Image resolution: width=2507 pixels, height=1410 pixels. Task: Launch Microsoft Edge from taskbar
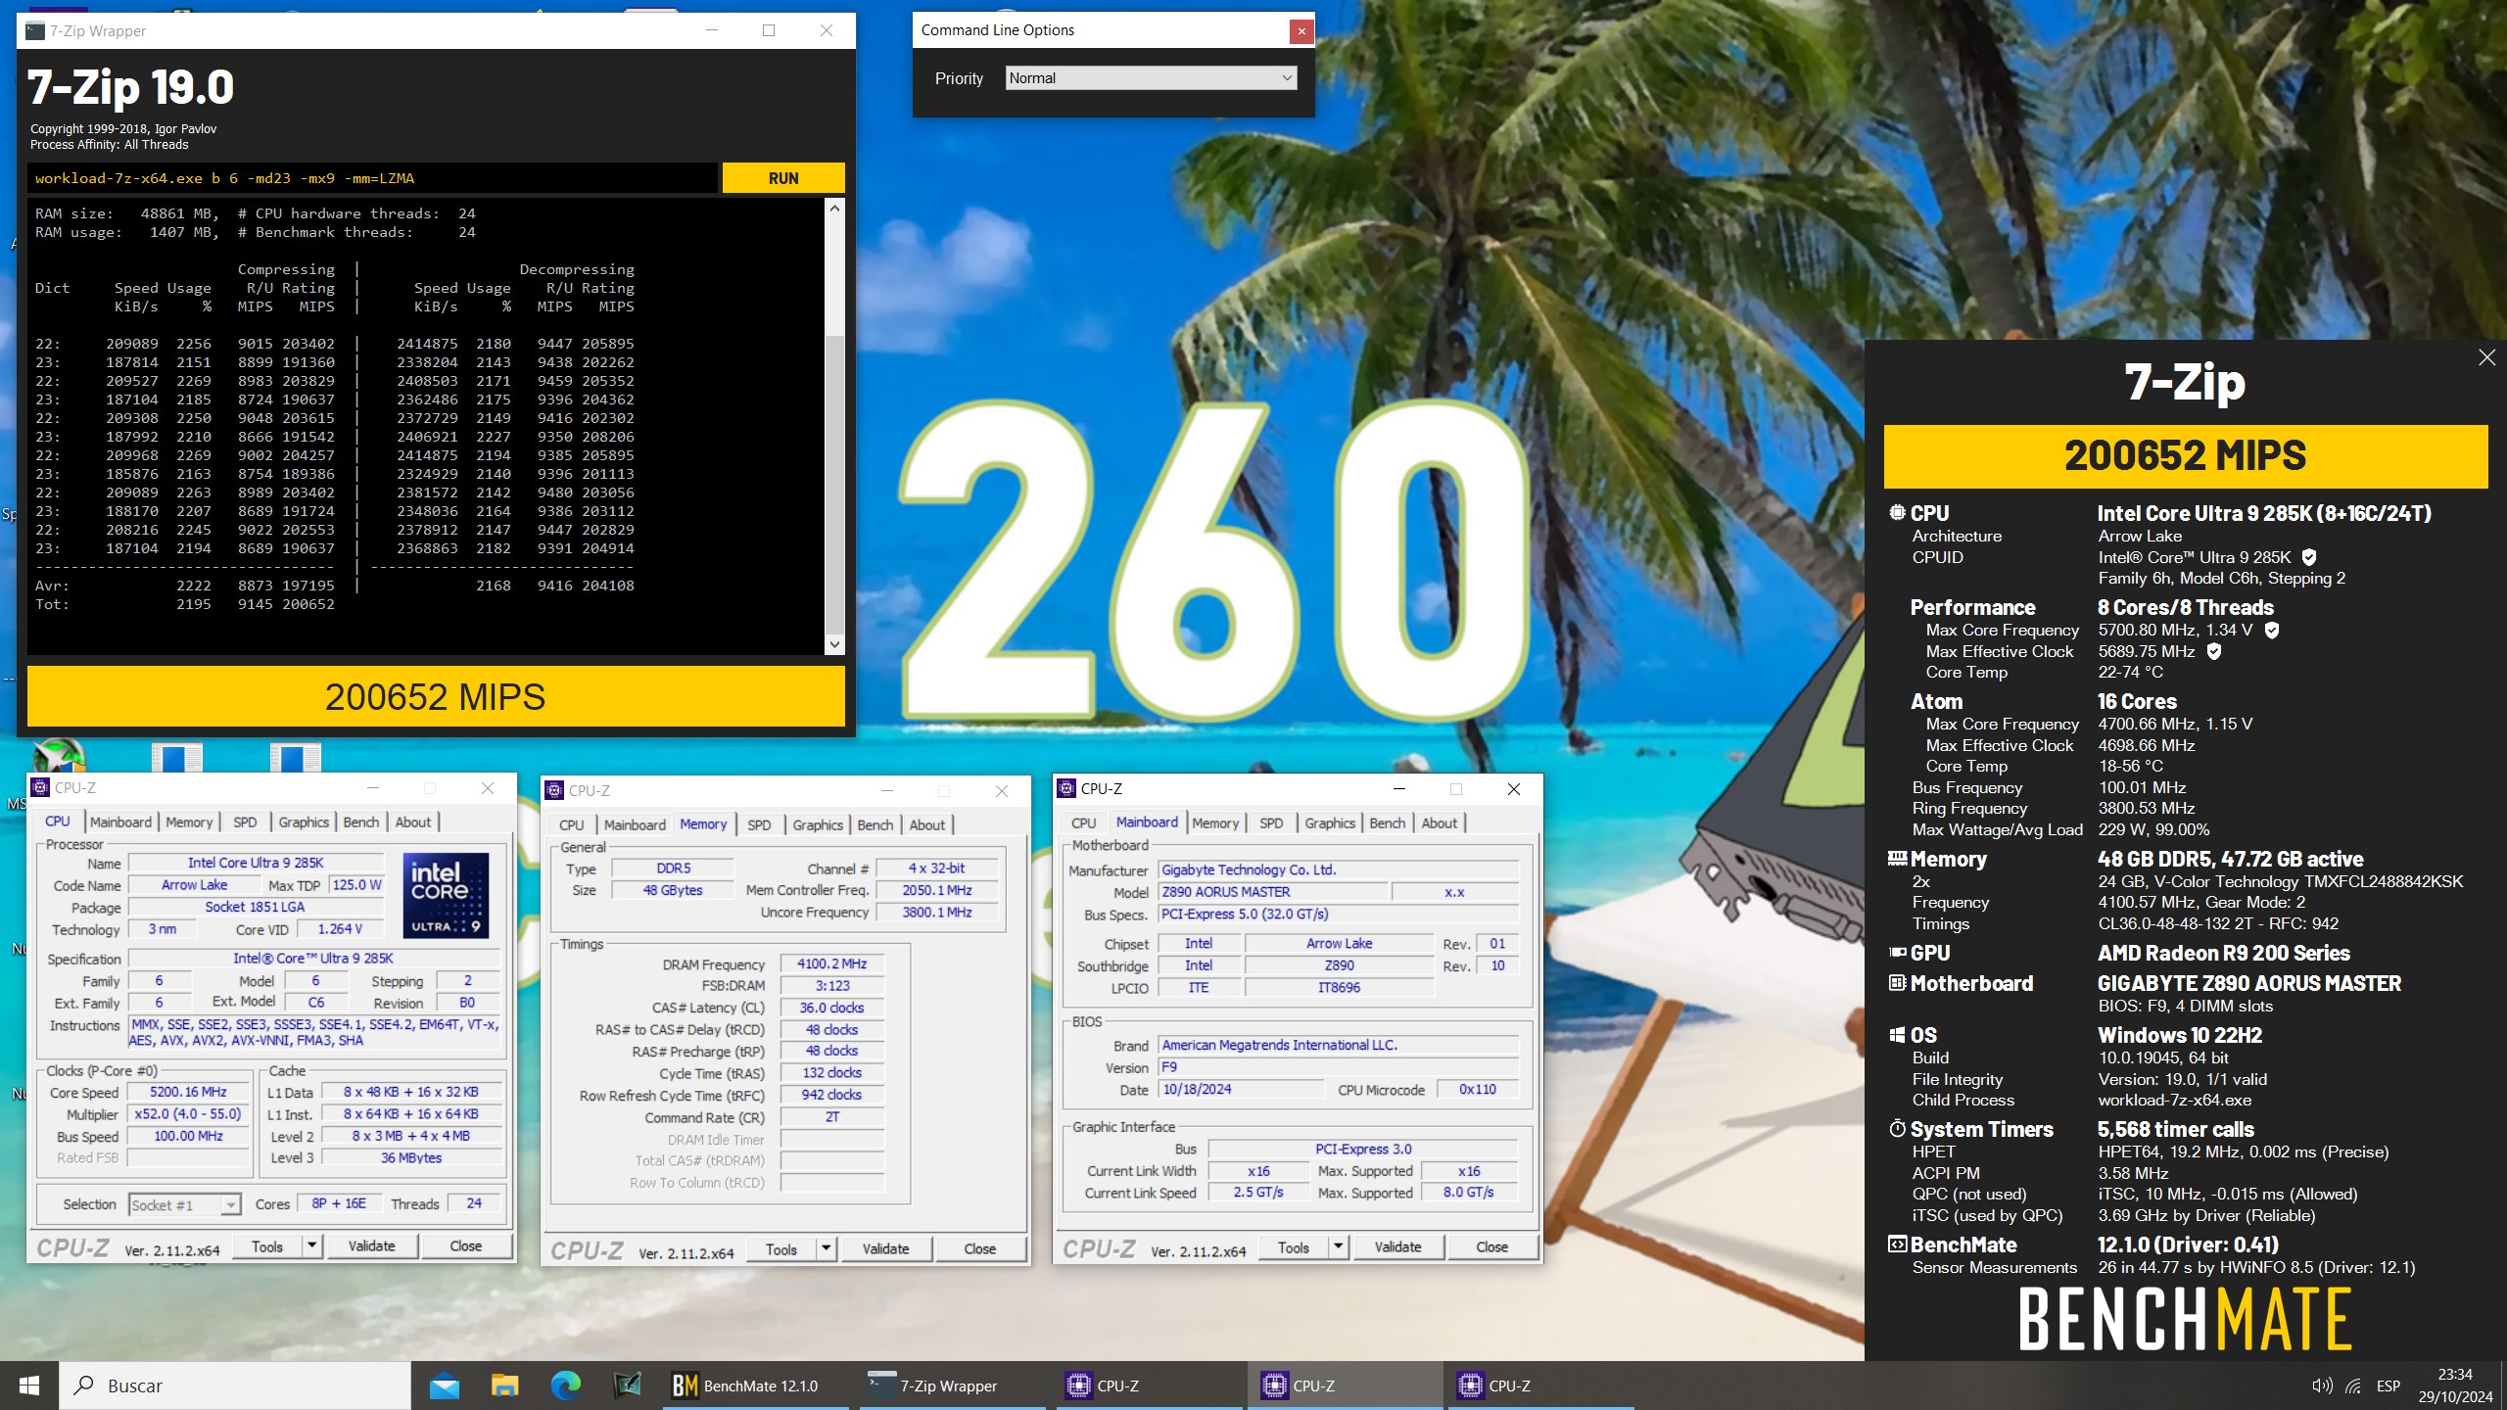coord(565,1386)
